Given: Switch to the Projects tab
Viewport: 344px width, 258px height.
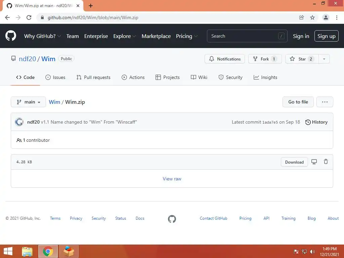Looking at the screenshot, I should click(x=168, y=77).
